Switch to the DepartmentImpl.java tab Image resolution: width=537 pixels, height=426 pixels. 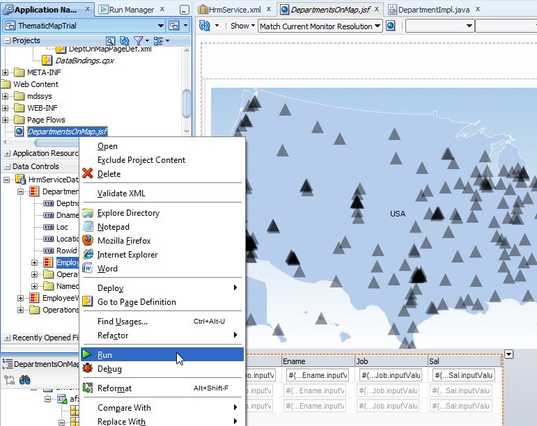click(433, 10)
